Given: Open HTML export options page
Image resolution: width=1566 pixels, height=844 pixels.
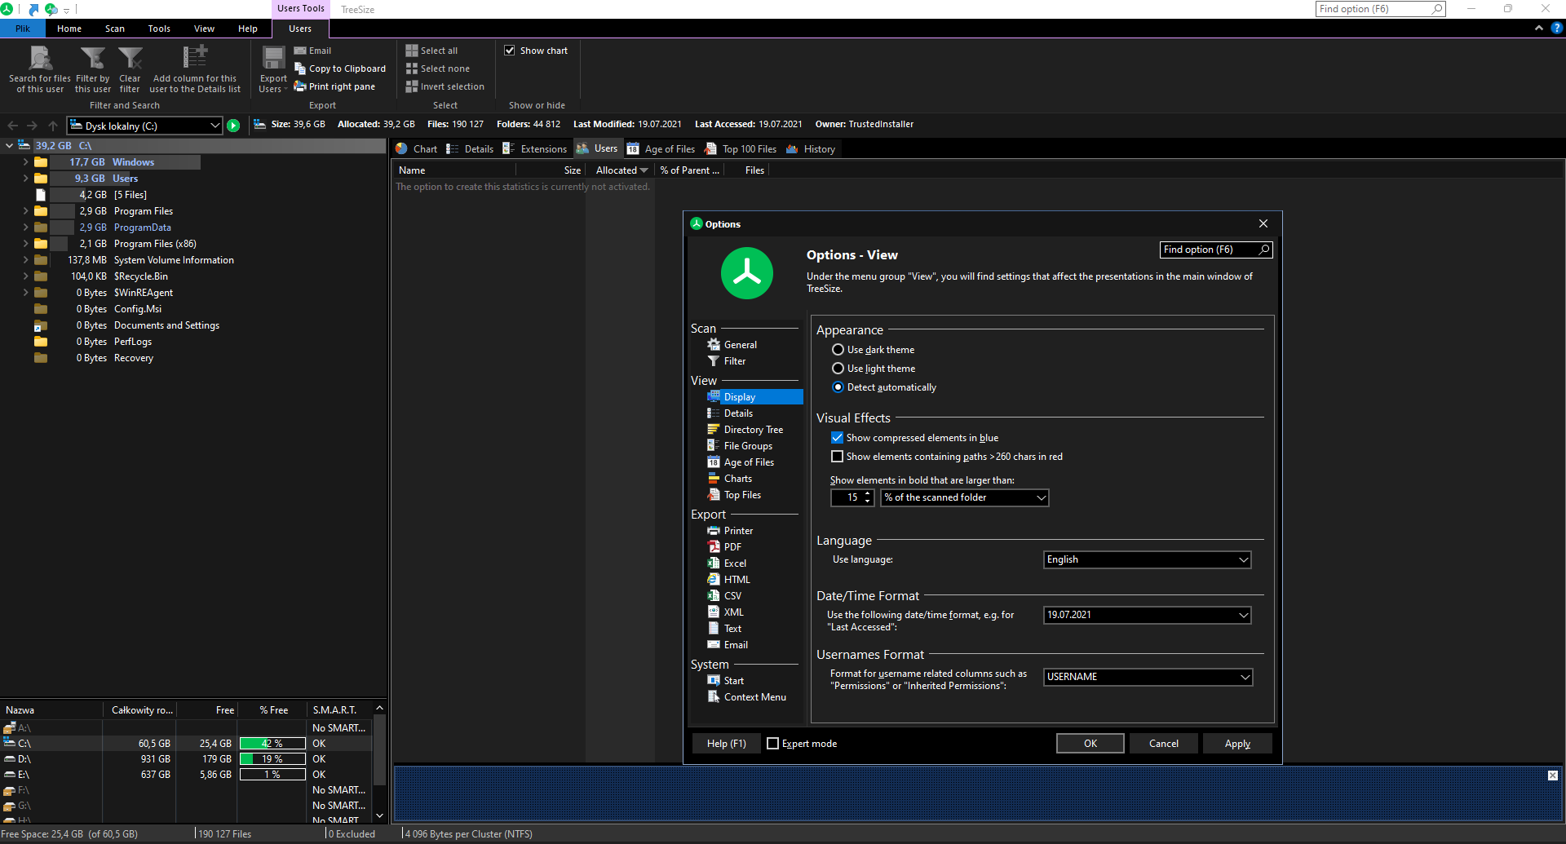Looking at the screenshot, I should click(x=728, y=580).
